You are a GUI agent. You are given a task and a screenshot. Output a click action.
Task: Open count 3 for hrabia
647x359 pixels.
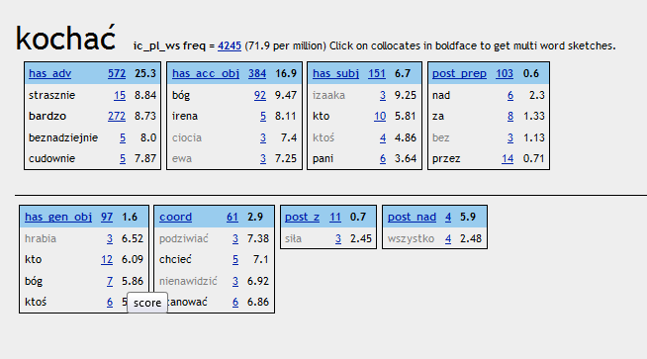pyautogui.click(x=110, y=239)
